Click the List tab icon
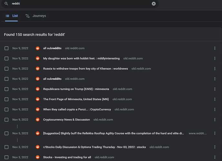The image size is (222, 161). tap(7, 16)
